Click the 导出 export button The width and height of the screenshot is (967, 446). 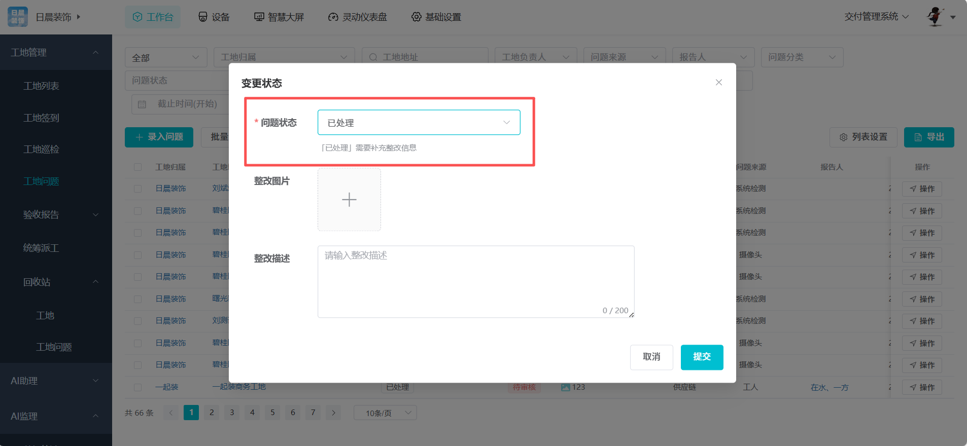pos(928,137)
